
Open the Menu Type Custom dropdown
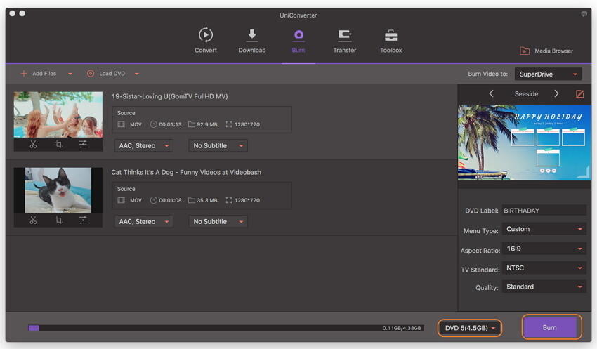[544, 229]
